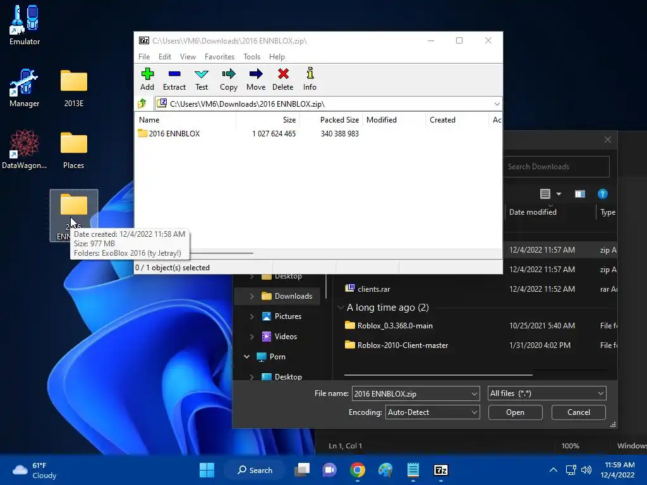This screenshot has width=647, height=485.
Task: Collapse the 'A long time ago' group
Action: point(341,308)
